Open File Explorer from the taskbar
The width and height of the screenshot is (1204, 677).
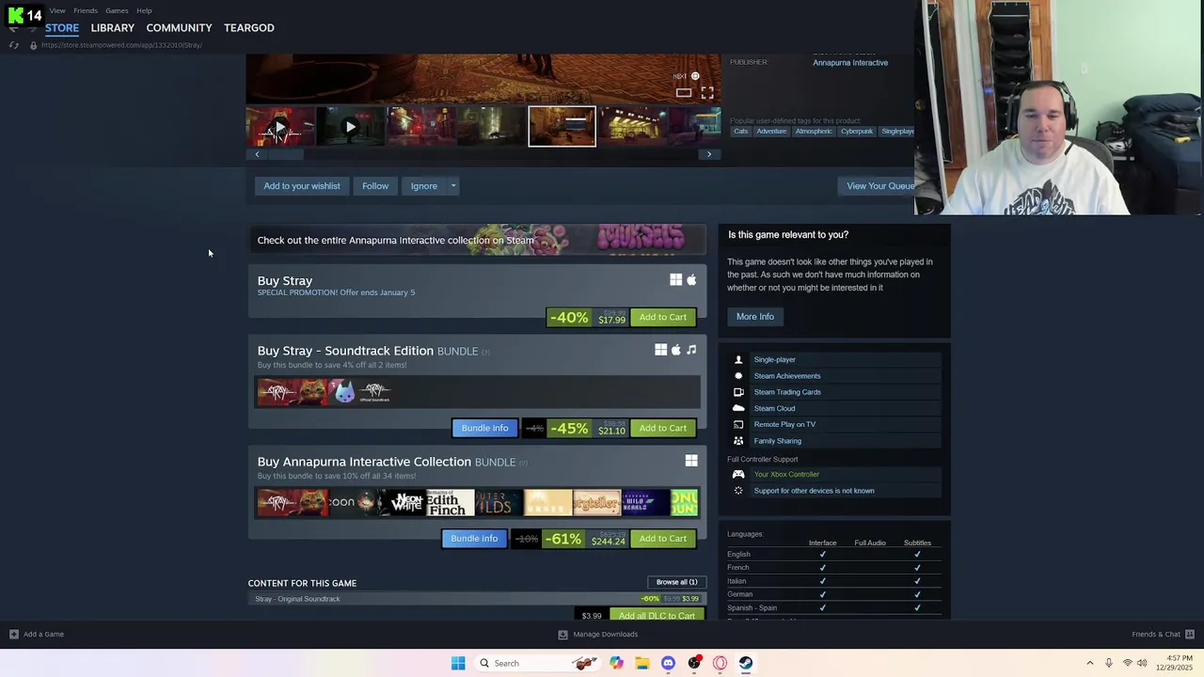click(x=642, y=663)
